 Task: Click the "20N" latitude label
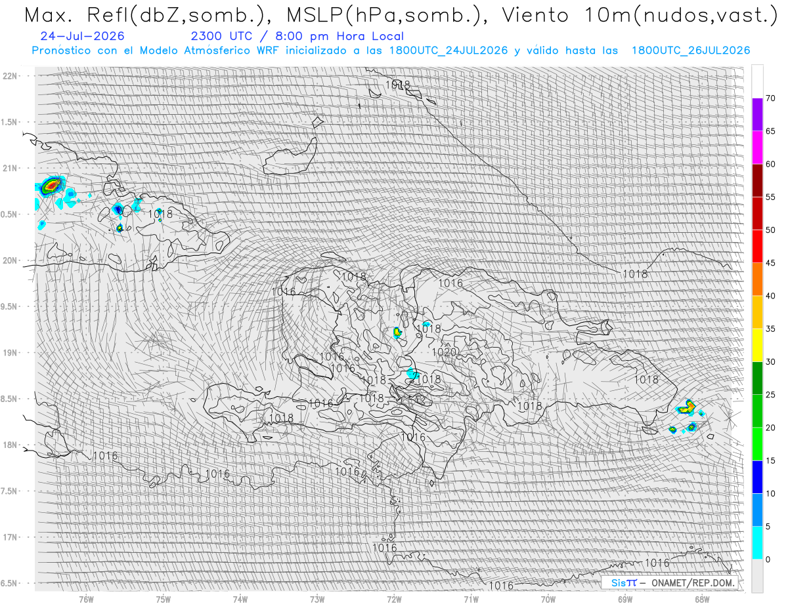10,260
